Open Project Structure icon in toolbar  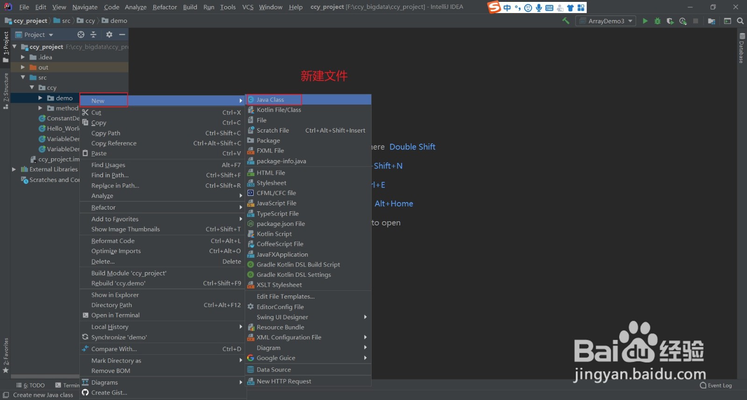(x=712, y=21)
